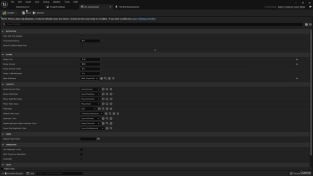Browse to Player Controller Class asset

click(107, 99)
